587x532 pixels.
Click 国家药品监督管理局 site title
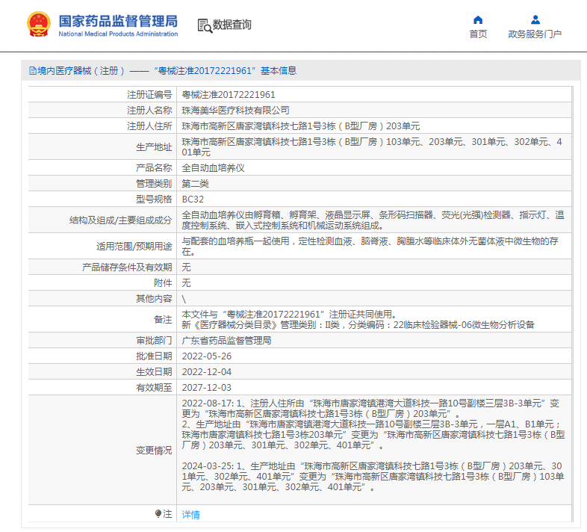pyautogui.click(x=118, y=22)
